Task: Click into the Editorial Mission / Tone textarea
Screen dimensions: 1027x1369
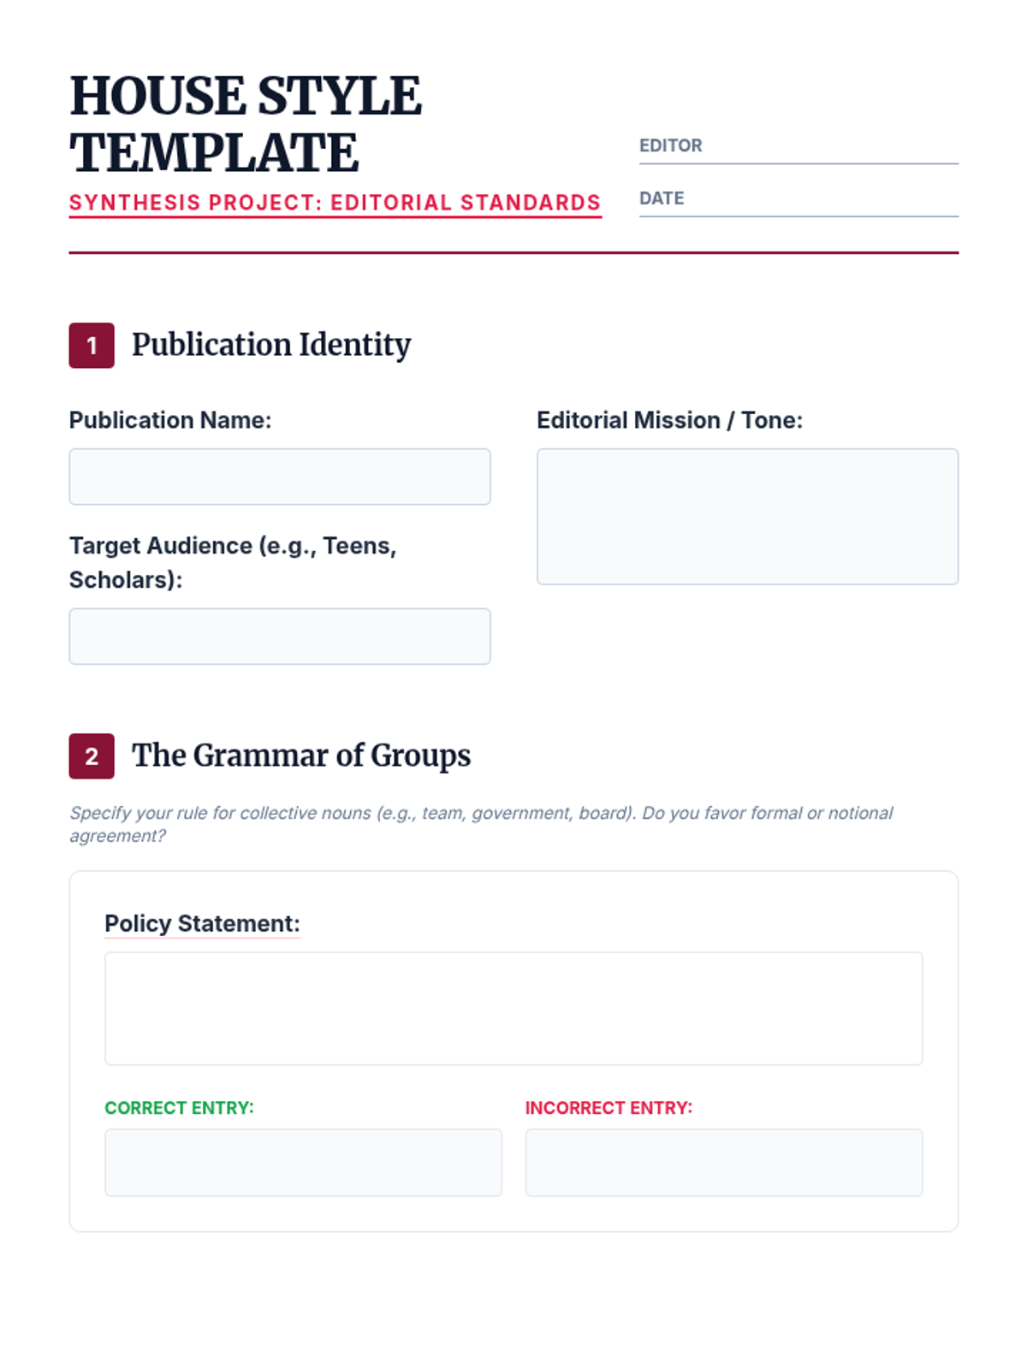Action: (747, 517)
